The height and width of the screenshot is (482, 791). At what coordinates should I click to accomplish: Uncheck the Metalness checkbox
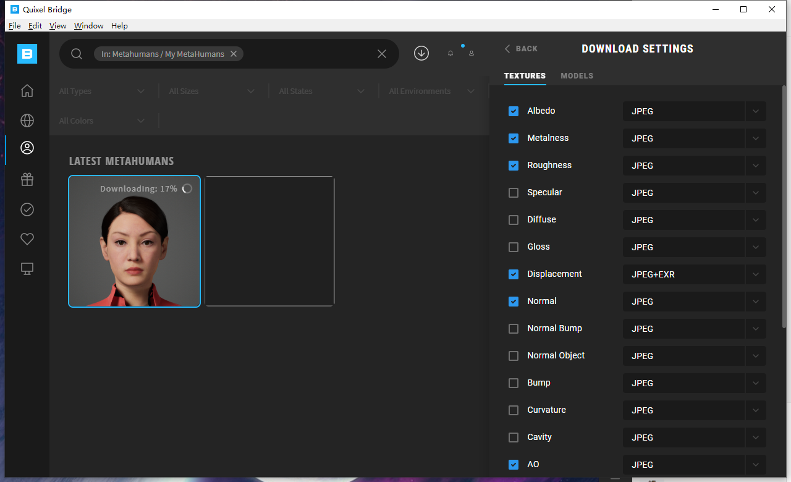click(x=514, y=138)
